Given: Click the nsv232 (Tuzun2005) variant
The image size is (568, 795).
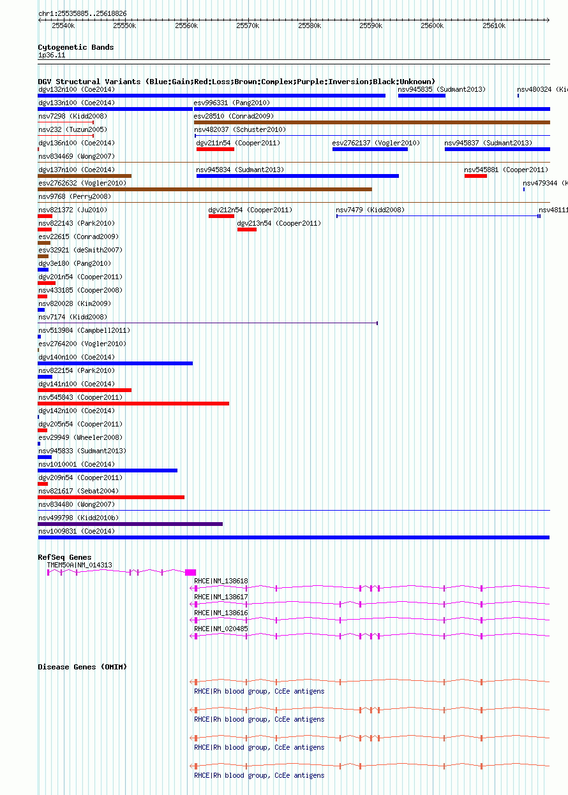Looking at the screenshot, I should coord(66,136).
